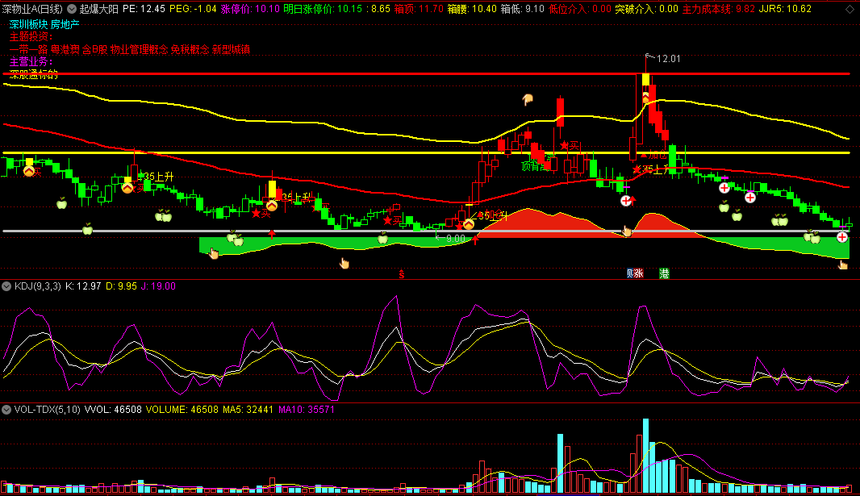The width and height of the screenshot is (860, 496).
Task: Click the green 港 badge on the chart's bottom edge
Action: [x=664, y=273]
